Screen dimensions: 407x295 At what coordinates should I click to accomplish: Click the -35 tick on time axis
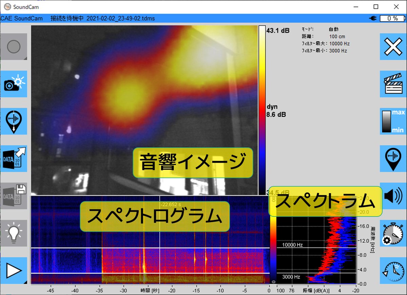click(x=99, y=291)
